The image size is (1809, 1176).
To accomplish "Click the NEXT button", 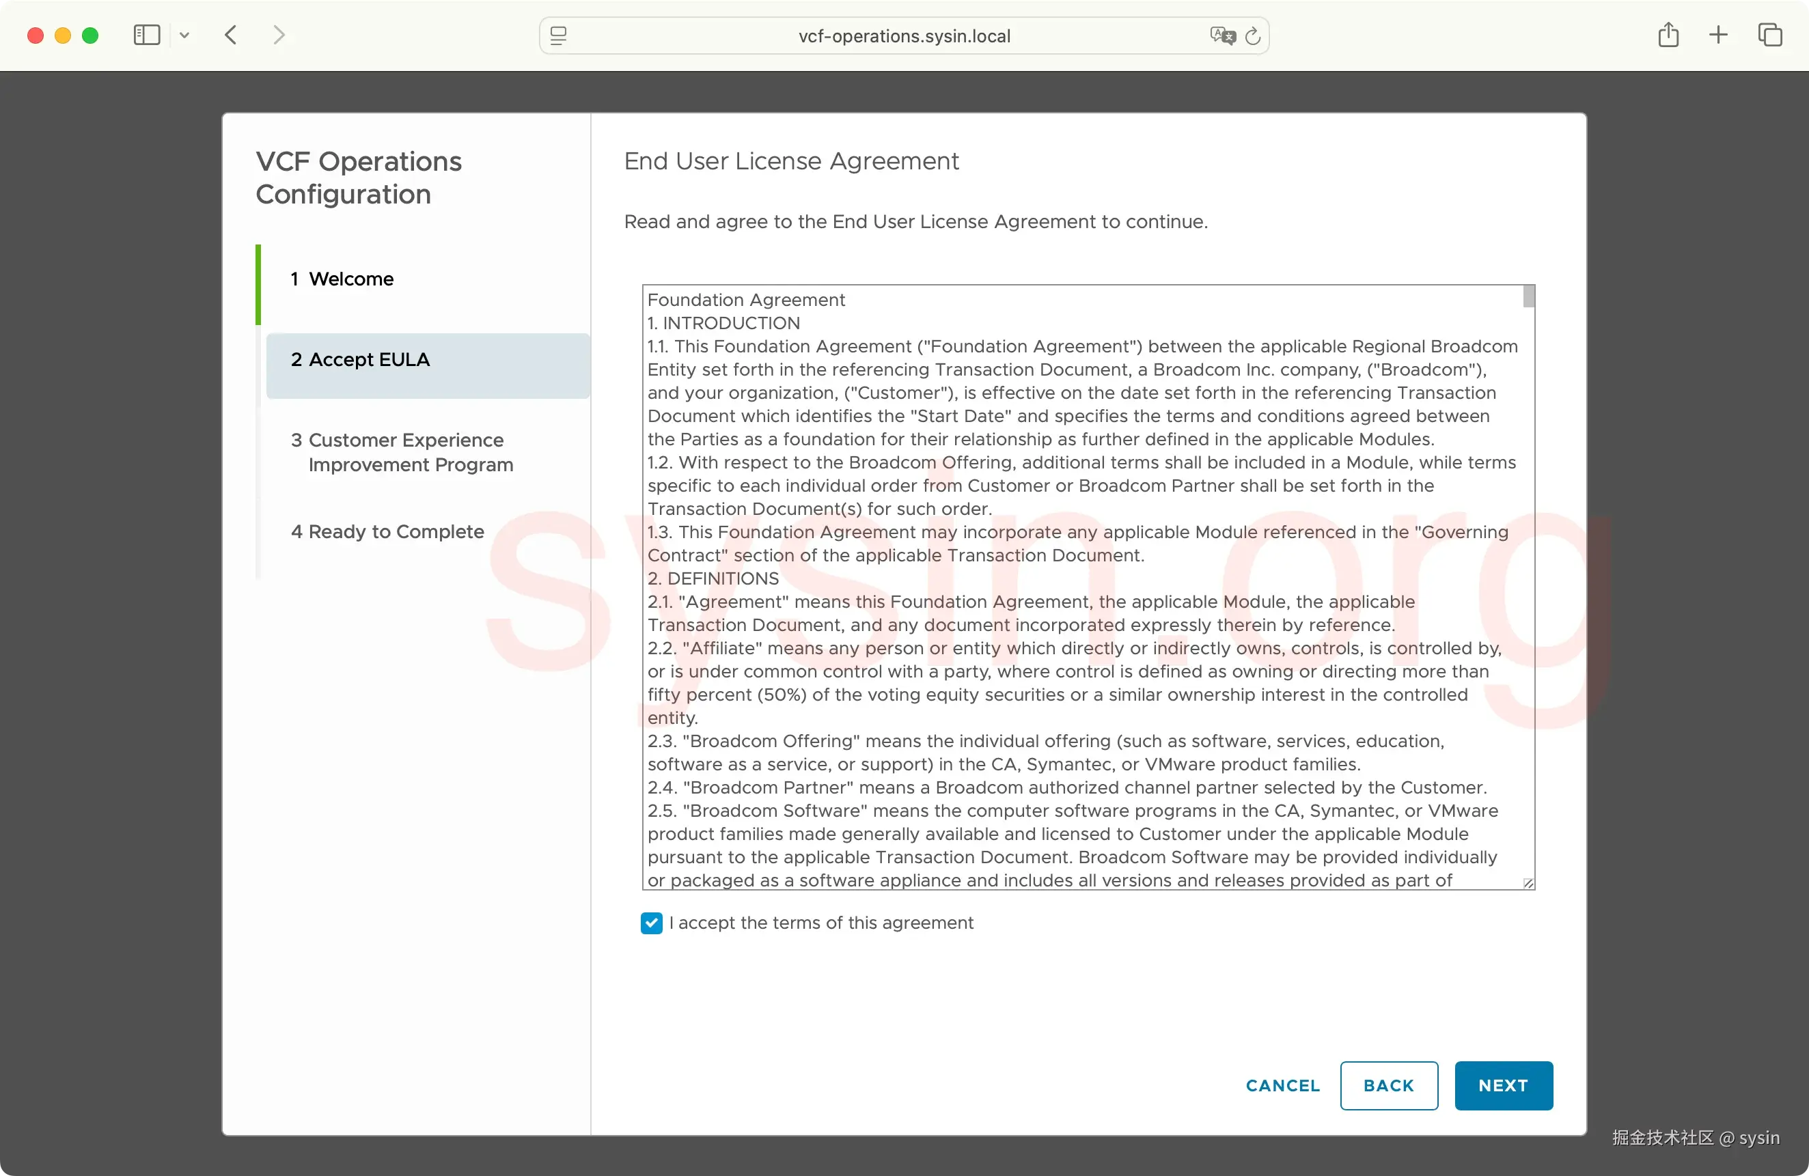I will (x=1504, y=1086).
